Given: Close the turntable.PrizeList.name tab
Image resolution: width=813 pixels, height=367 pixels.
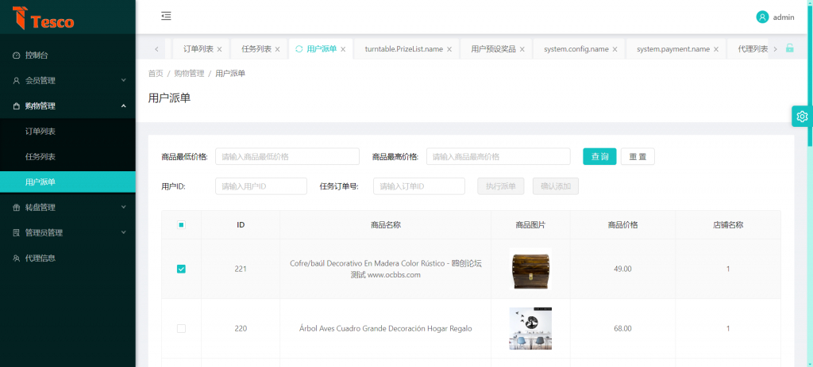Looking at the screenshot, I should pyautogui.click(x=449, y=49).
